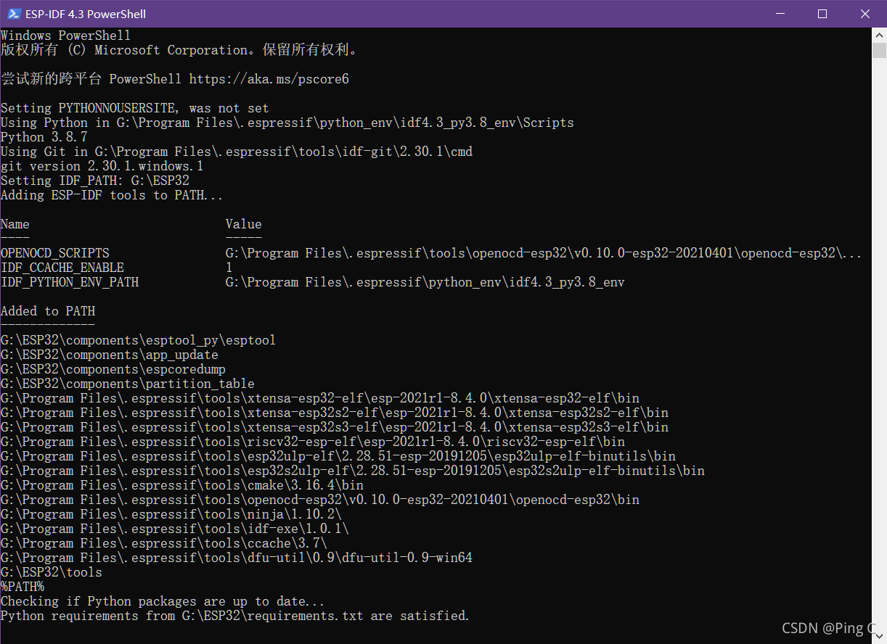Viewport: 887px width, 644px height.
Task: Click the esp32s2ulp-elf-binutils\bin path line
Action: (353, 471)
